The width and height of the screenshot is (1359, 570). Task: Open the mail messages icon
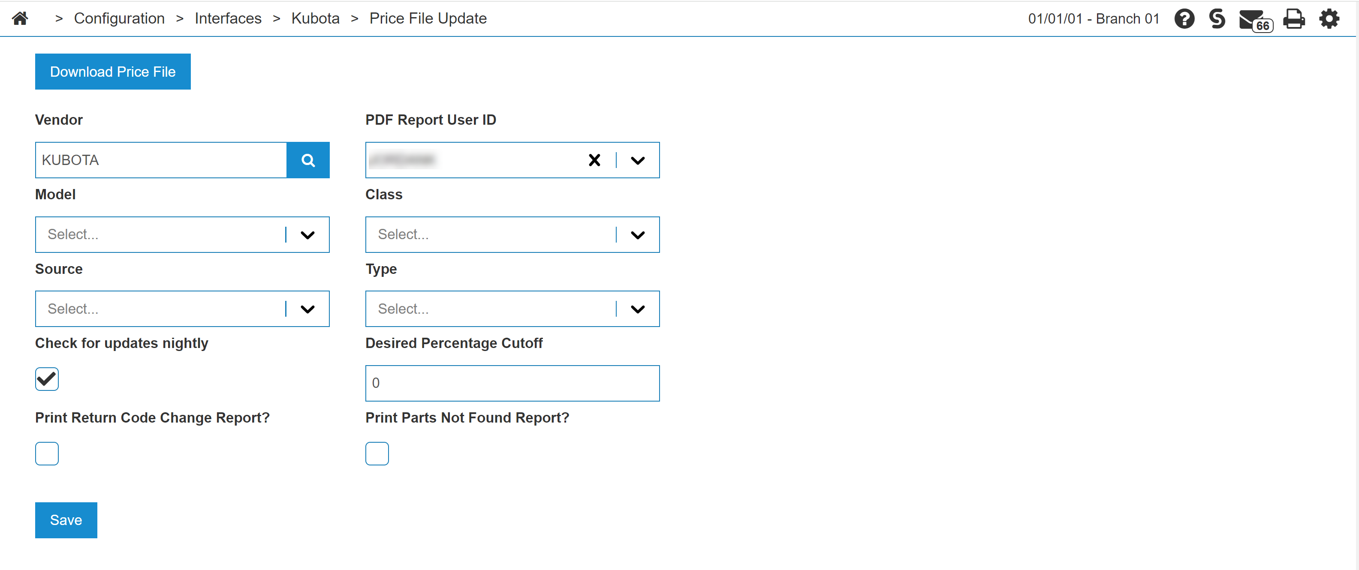pos(1254,20)
